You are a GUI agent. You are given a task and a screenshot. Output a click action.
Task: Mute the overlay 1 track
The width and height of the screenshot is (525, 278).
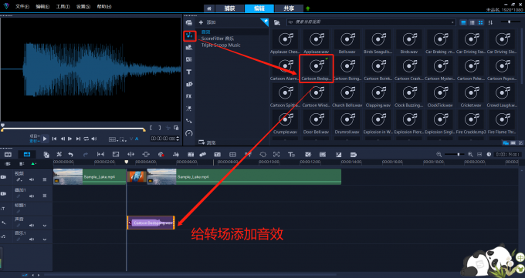(x=32, y=196)
